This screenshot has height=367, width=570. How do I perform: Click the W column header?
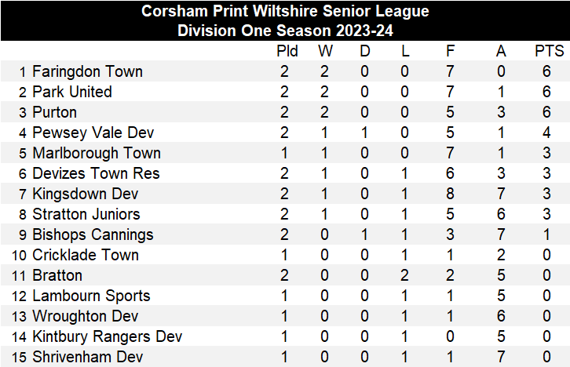(x=325, y=51)
